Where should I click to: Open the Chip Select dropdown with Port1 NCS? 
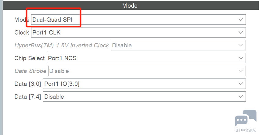tap(146, 58)
